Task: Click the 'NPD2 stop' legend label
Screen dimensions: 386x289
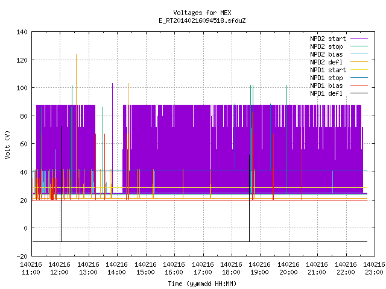Action: tap(326, 46)
